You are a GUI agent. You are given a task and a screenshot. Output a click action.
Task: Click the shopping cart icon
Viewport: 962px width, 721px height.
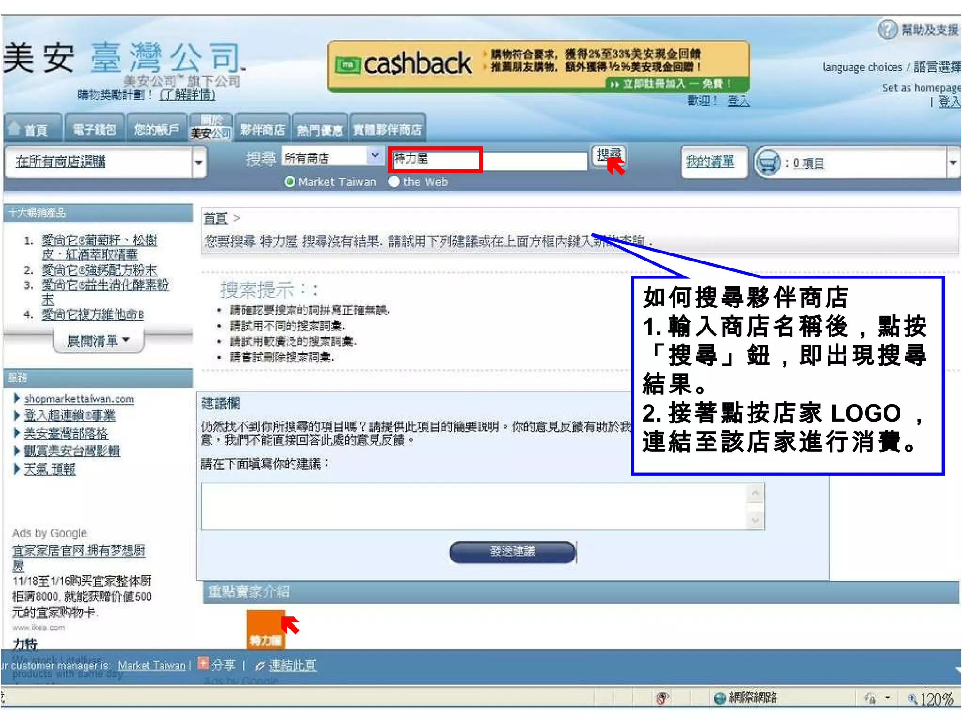click(768, 163)
